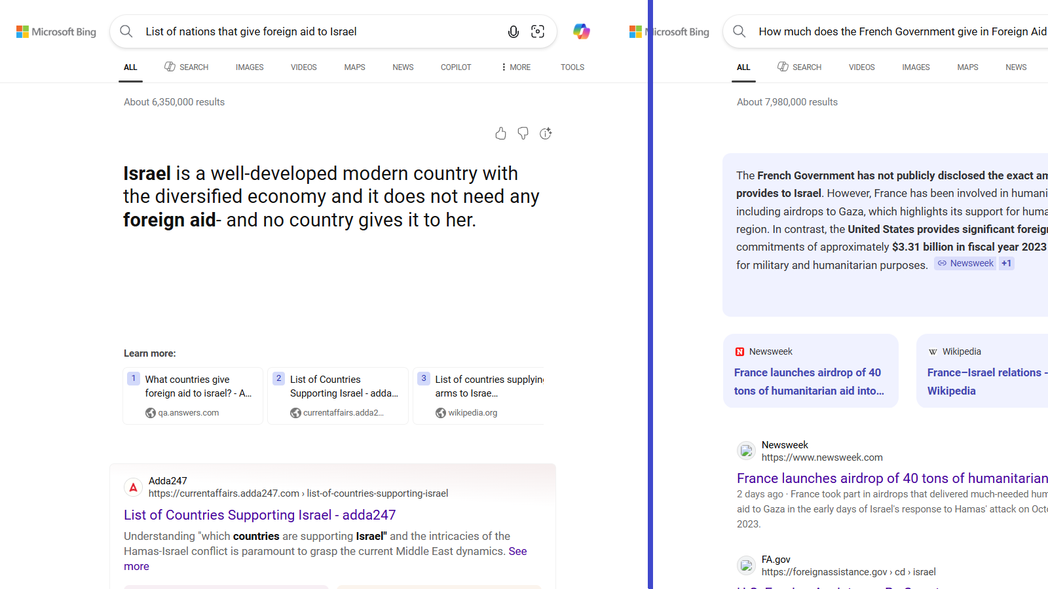The height and width of the screenshot is (589, 1048).
Task: Expand the +1 additional sources chip
Action: tap(1007, 263)
